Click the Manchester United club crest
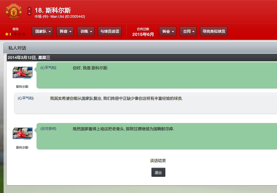This screenshot has height=193, width=277. pos(14,11)
